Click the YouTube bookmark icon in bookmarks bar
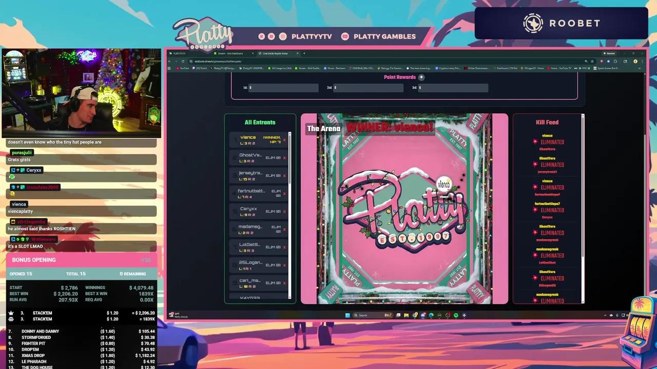Image resolution: width=657 pixels, height=369 pixels. pyautogui.click(x=178, y=68)
